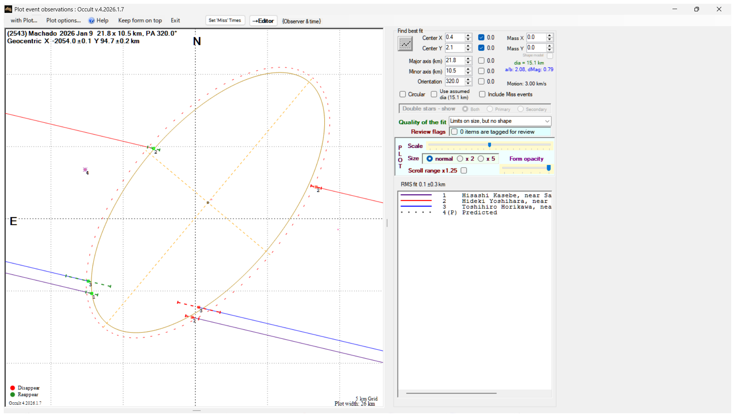Decrease Minor axis with down spinner arrow
Image resolution: width=735 pixels, height=417 pixels.
468,73
